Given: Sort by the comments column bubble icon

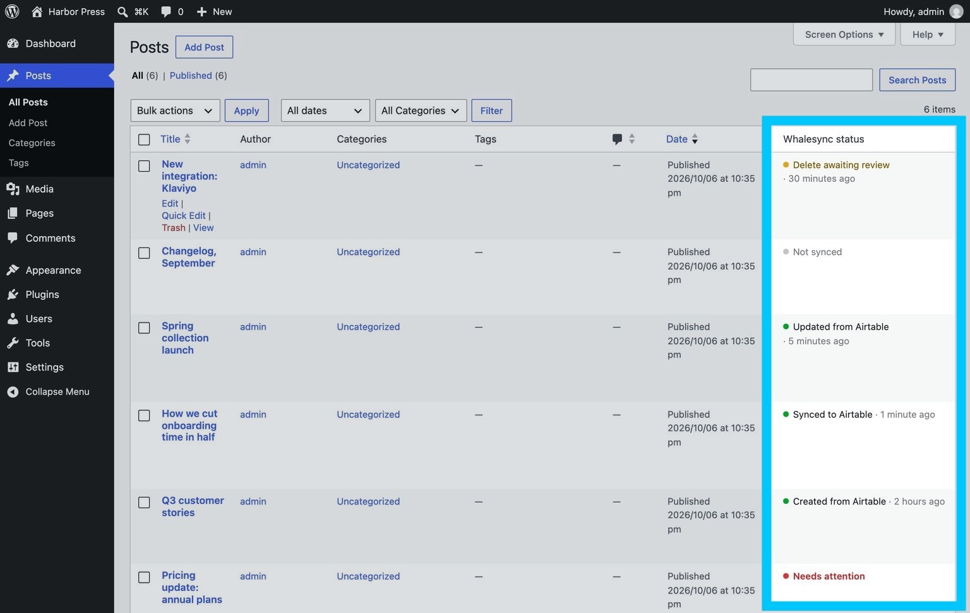Looking at the screenshot, I should point(617,139).
